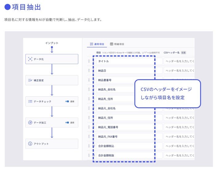Open the 補正設定 step box
This screenshot has width=216, height=173.
tap(52, 80)
